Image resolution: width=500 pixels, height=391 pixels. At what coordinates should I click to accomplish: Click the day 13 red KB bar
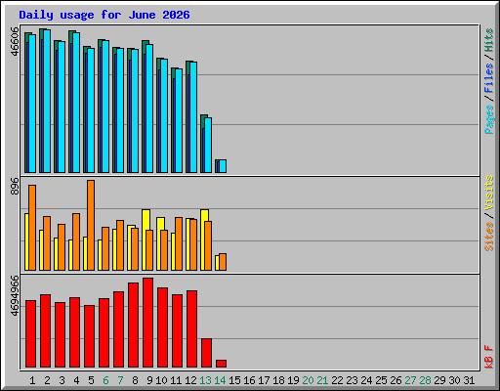click(x=206, y=353)
